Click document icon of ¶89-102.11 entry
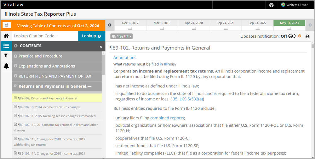Image resolution: width=315 pixels, height=159 pixels. [15, 116]
